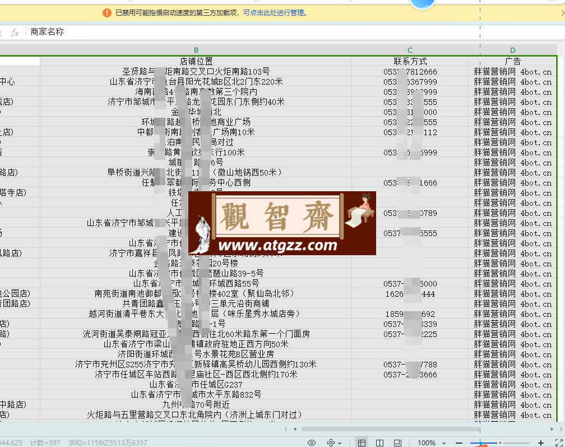Close the yellow add-in notification bar
This screenshot has height=447, width=565.
(563, 13)
